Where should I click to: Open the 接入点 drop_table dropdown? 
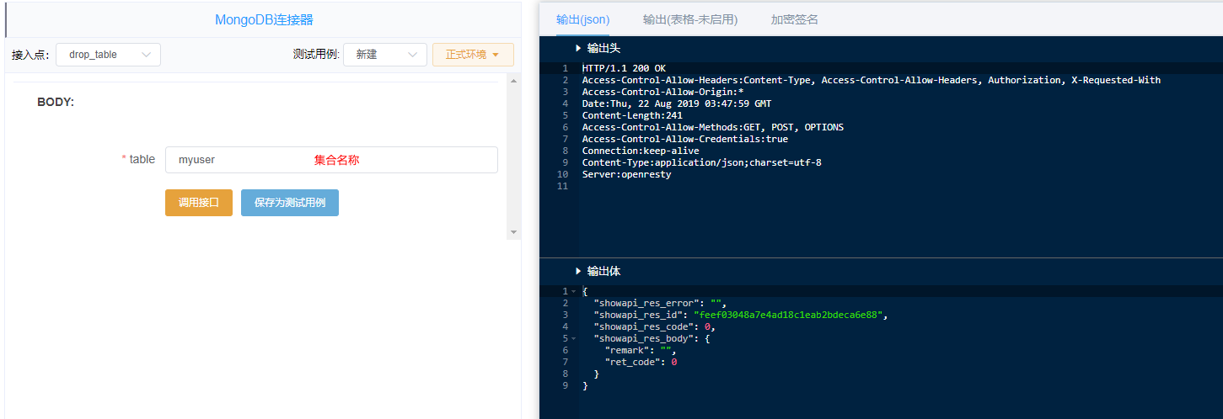(x=108, y=55)
